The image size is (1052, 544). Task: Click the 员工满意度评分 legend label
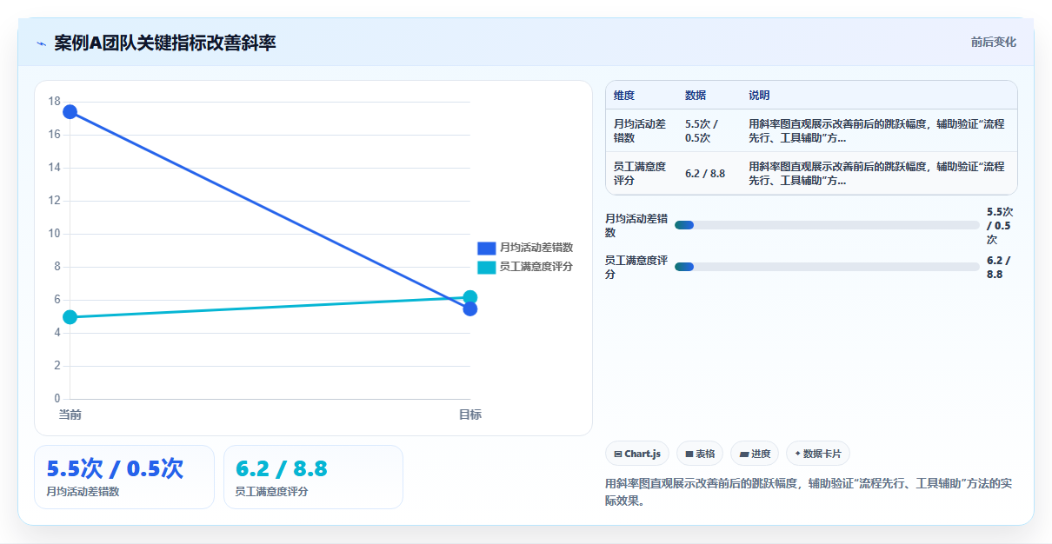pyautogui.click(x=536, y=267)
